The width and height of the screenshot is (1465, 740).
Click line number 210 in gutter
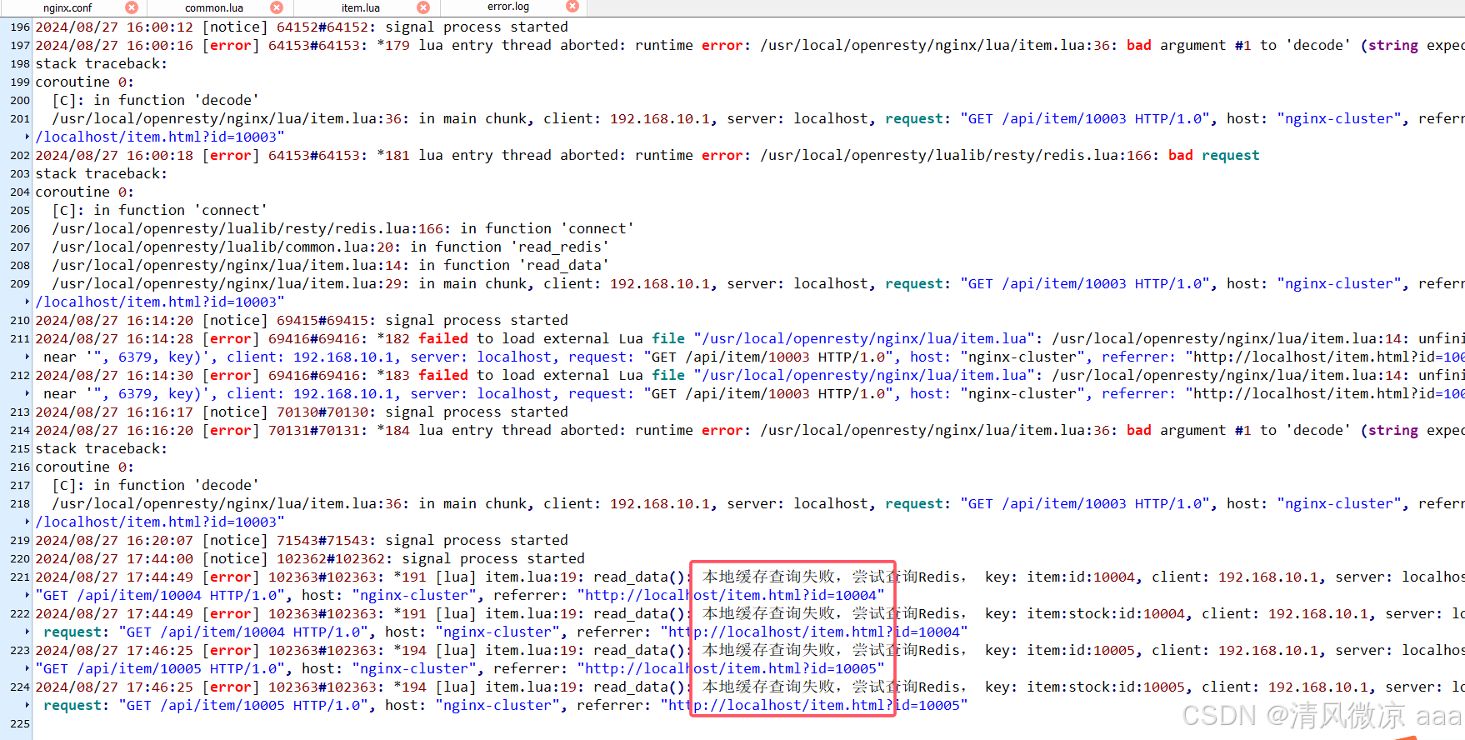(x=20, y=321)
